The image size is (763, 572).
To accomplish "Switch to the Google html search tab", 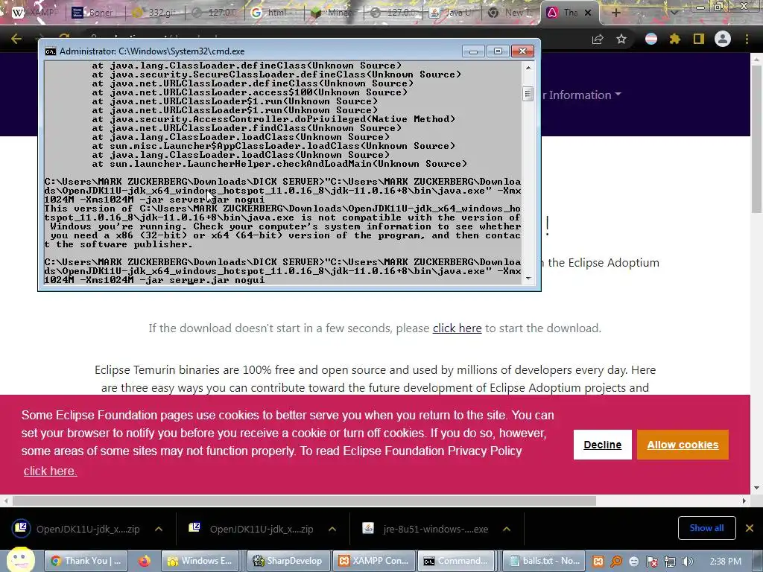I will [273, 13].
